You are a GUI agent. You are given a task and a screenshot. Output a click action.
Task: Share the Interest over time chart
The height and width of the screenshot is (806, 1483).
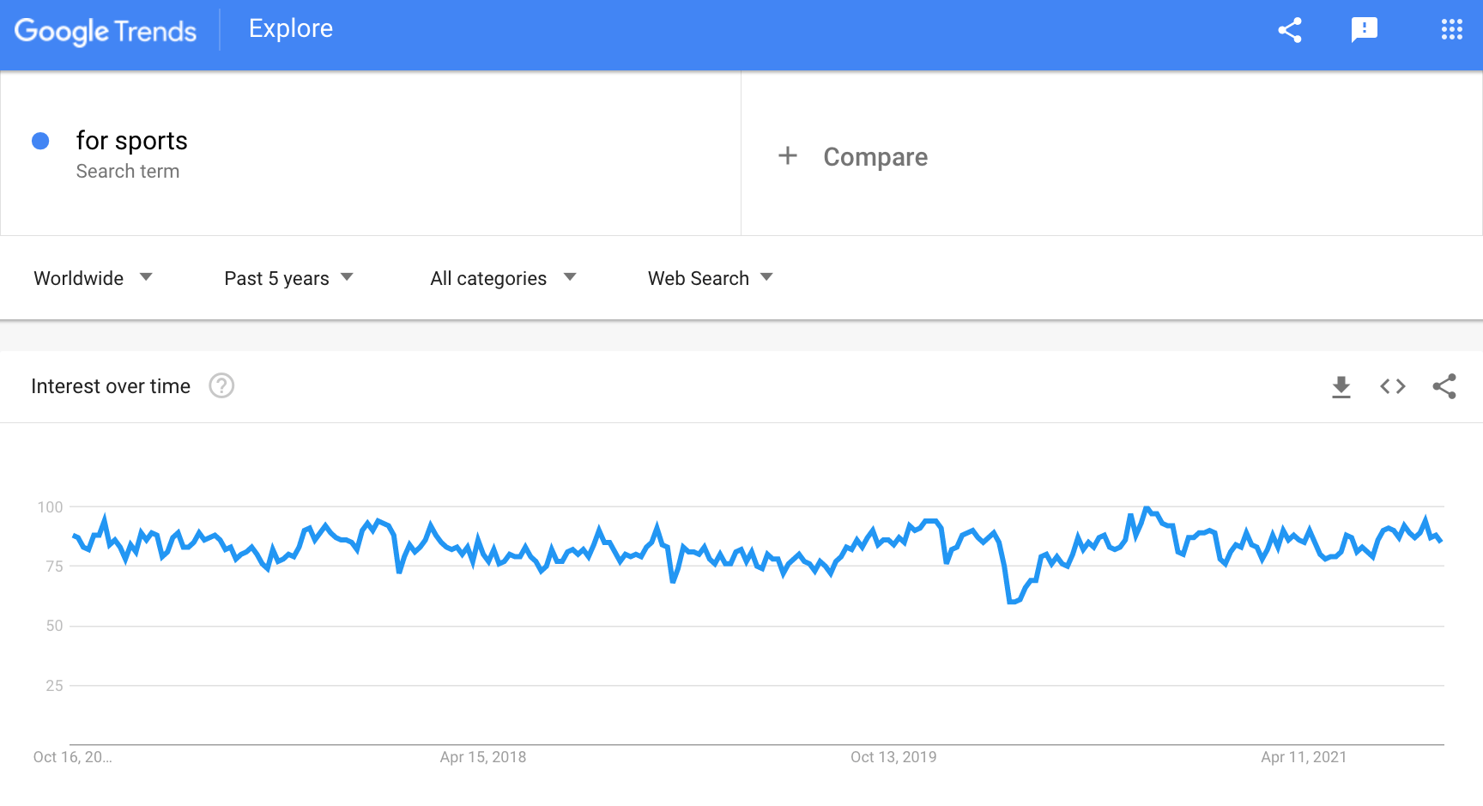click(x=1444, y=387)
